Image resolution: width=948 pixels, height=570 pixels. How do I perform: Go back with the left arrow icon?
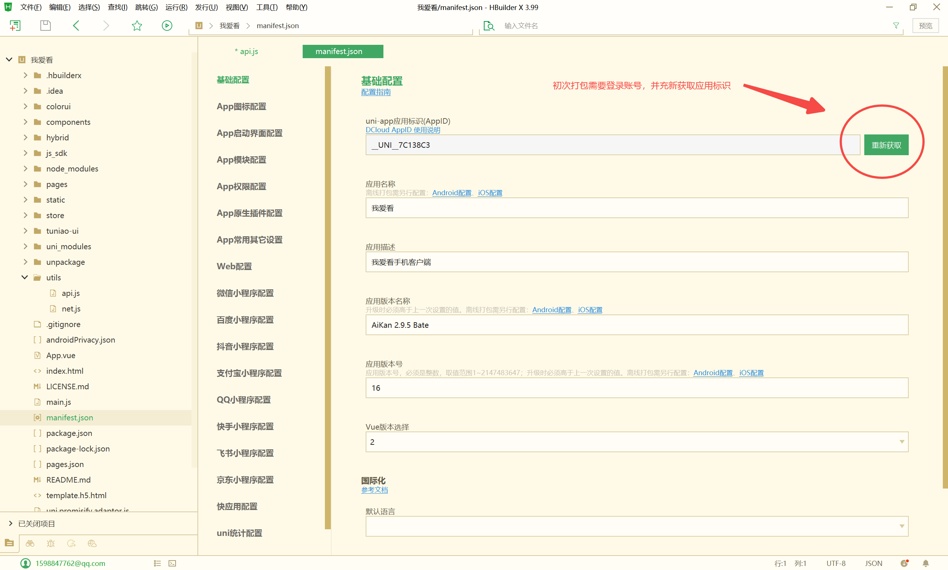click(x=76, y=26)
